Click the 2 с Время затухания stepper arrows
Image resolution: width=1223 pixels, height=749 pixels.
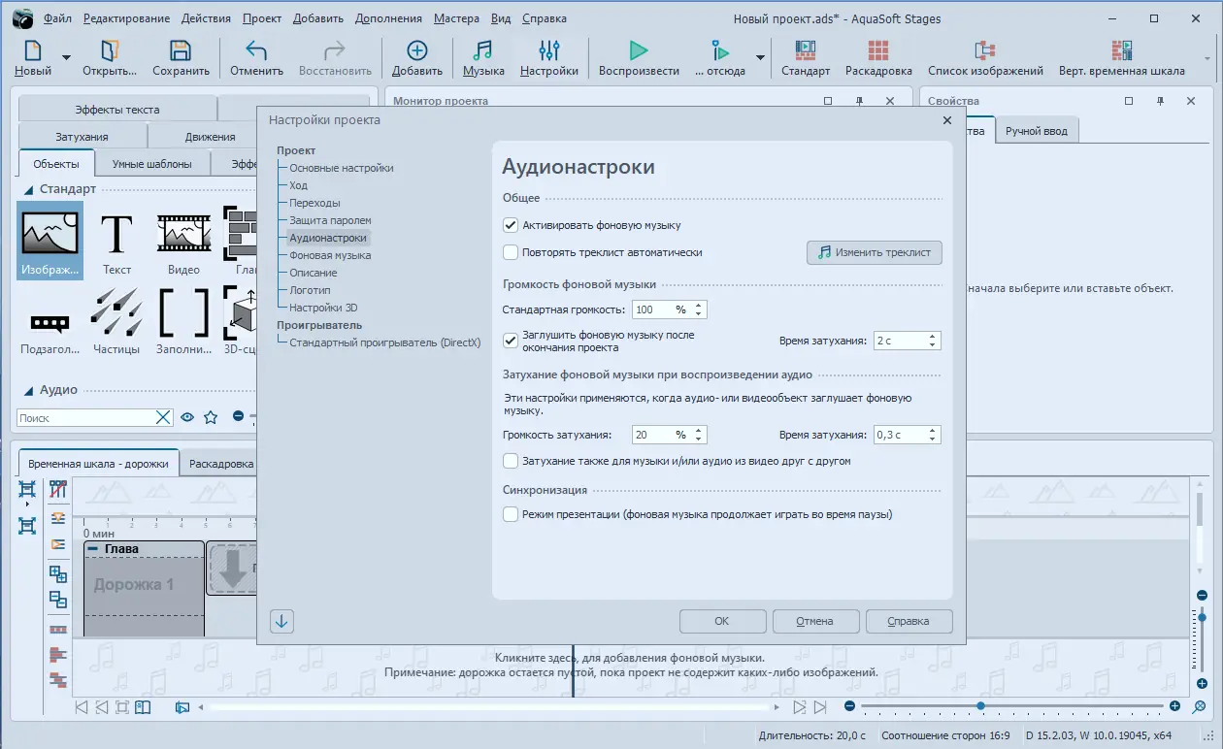(933, 341)
